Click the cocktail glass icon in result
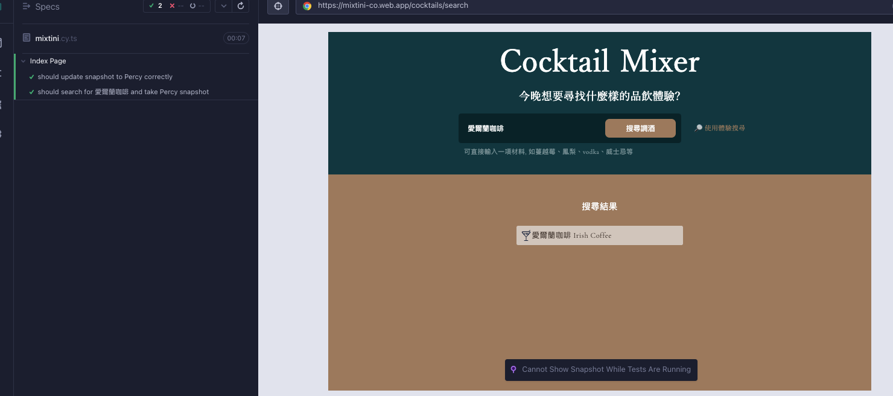Viewport: 893px width, 396px height. click(526, 235)
